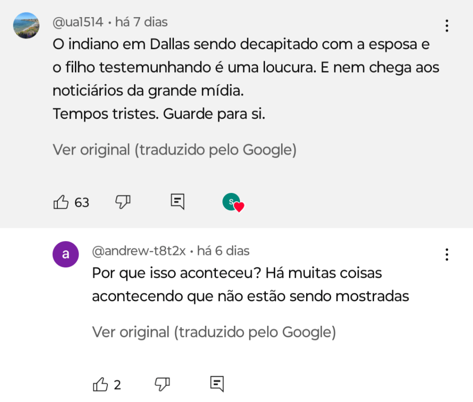The image size is (473, 402).
Task: Click the "há 7 dias" timestamp
Action: [141, 22]
